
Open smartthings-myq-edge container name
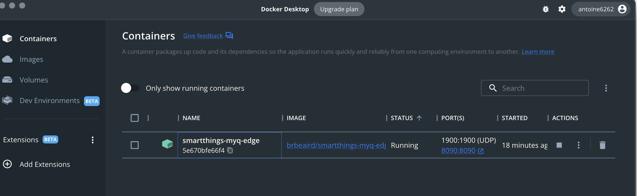(221, 140)
